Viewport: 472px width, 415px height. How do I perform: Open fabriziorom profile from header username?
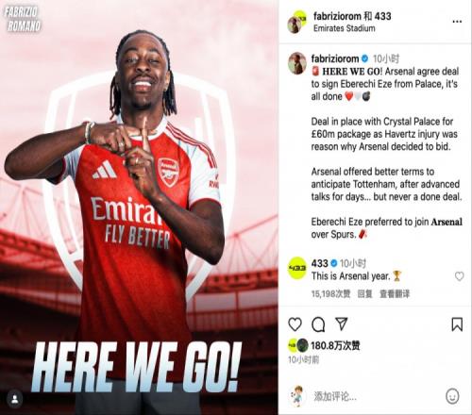(x=337, y=16)
